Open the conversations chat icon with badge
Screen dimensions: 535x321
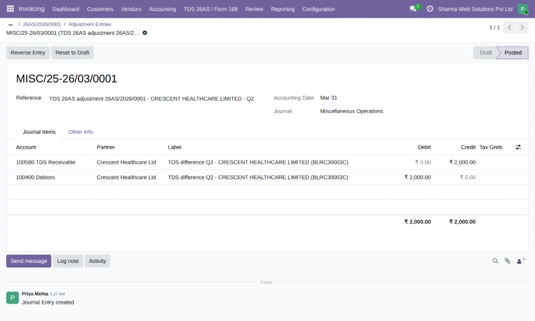pos(413,9)
